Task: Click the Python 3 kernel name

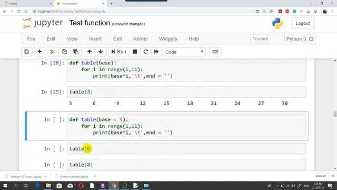Action: (x=296, y=39)
